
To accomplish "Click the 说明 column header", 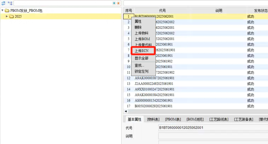I will [x=219, y=11].
